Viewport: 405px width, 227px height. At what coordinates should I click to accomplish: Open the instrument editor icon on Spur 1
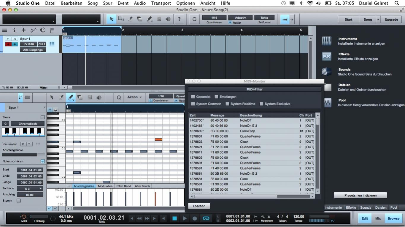coord(52,44)
